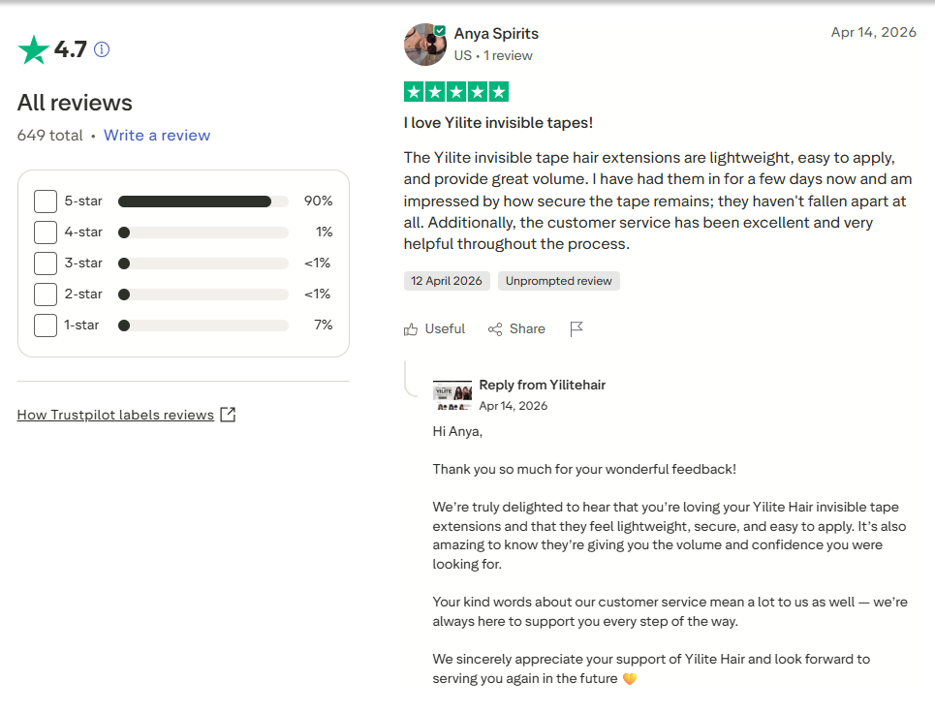
Task: Check the 4-star filter checkbox
Action: point(46,232)
